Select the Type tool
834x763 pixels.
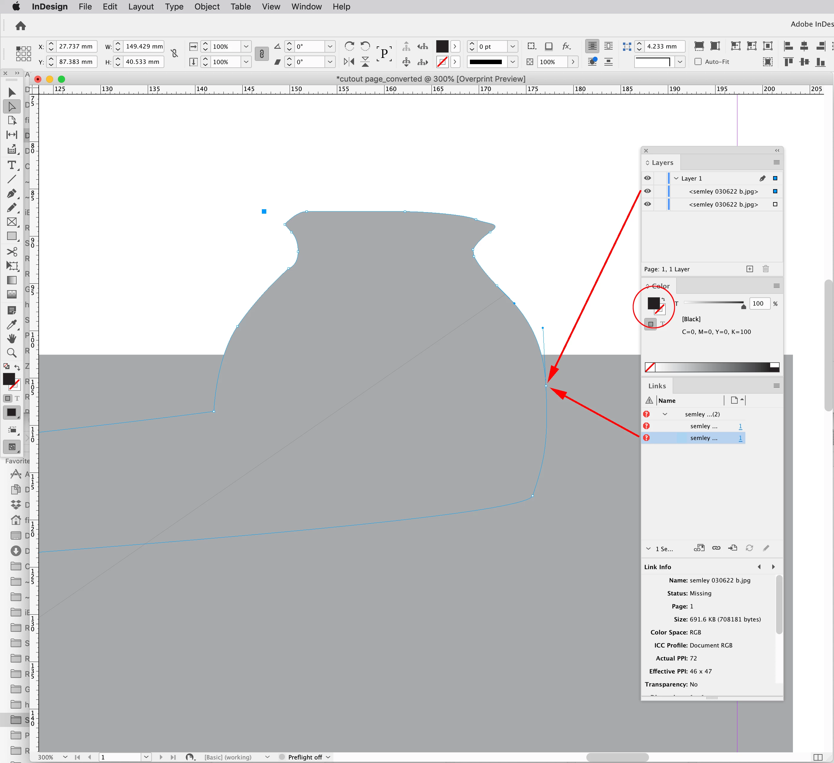(12, 165)
